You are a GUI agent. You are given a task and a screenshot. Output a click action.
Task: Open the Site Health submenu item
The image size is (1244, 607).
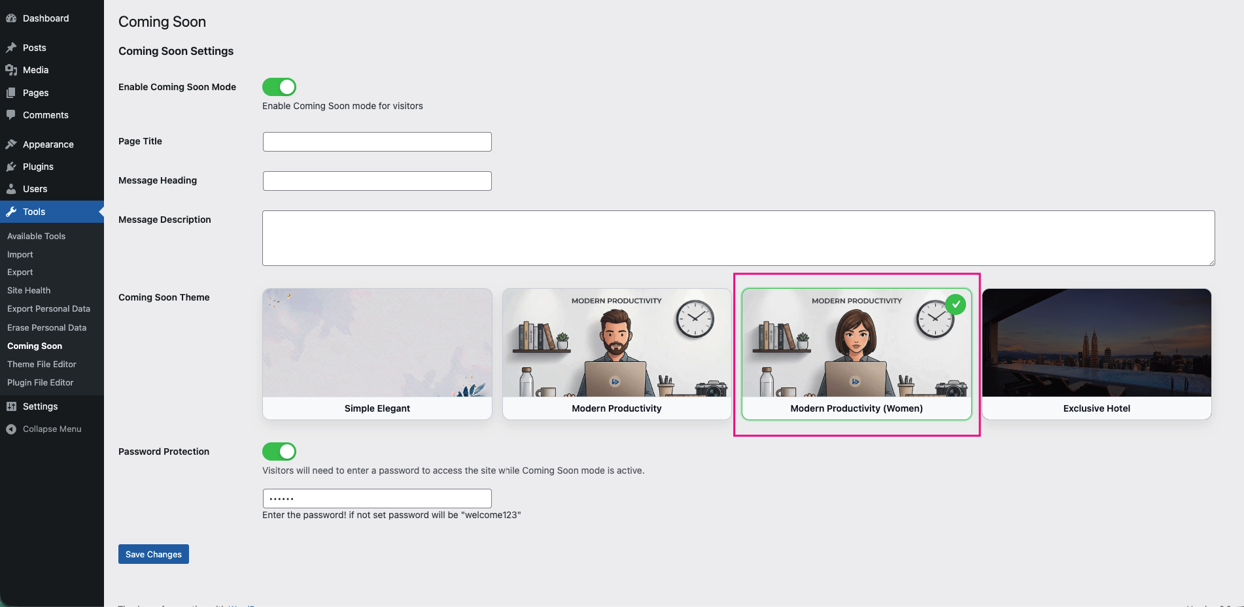click(29, 291)
